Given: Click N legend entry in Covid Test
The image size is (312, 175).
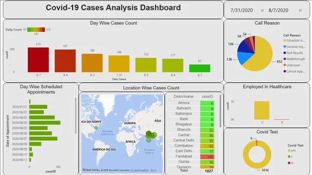Looking at the screenshot, I should coord(291,163).
